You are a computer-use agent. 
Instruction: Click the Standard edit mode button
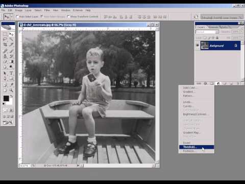[x=5, y=110]
